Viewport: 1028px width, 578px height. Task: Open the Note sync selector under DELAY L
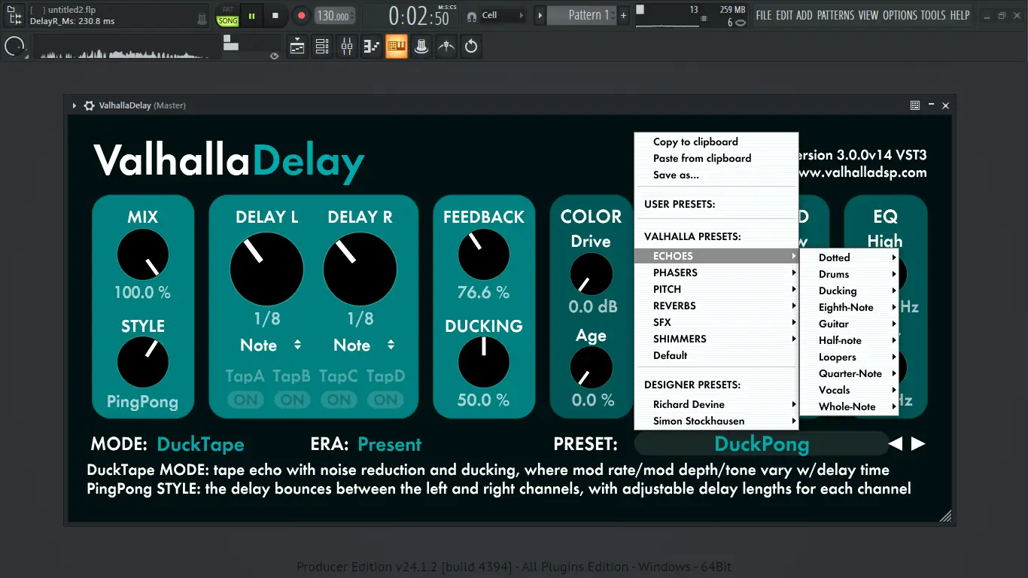pyautogui.click(x=272, y=345)
